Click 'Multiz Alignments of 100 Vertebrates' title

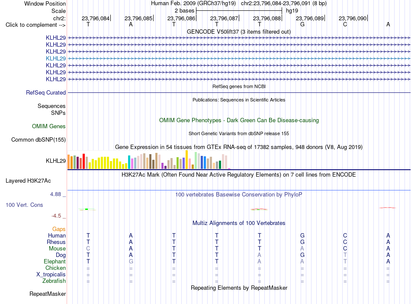[x=239, y=223]
